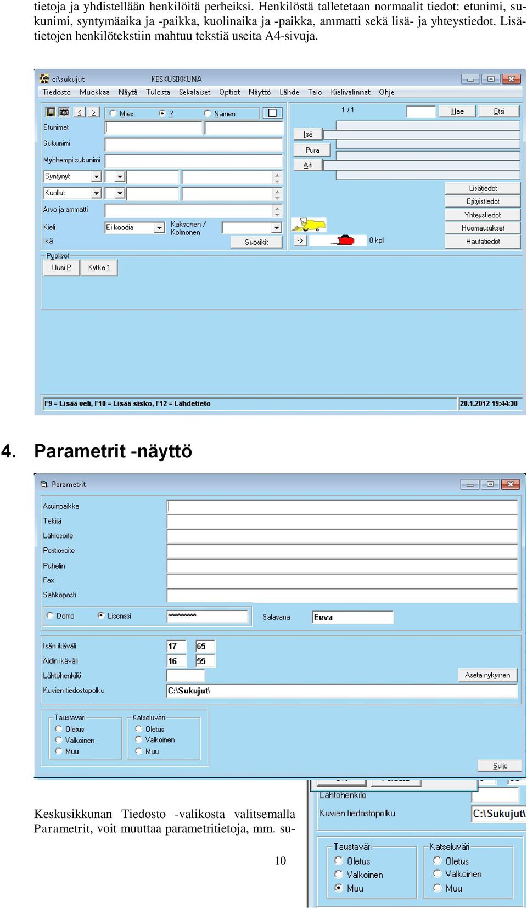527x908 pixels.
Task: Open the Kieli 'Ei koodia' dropdown
Action: (x=160, y=228)
